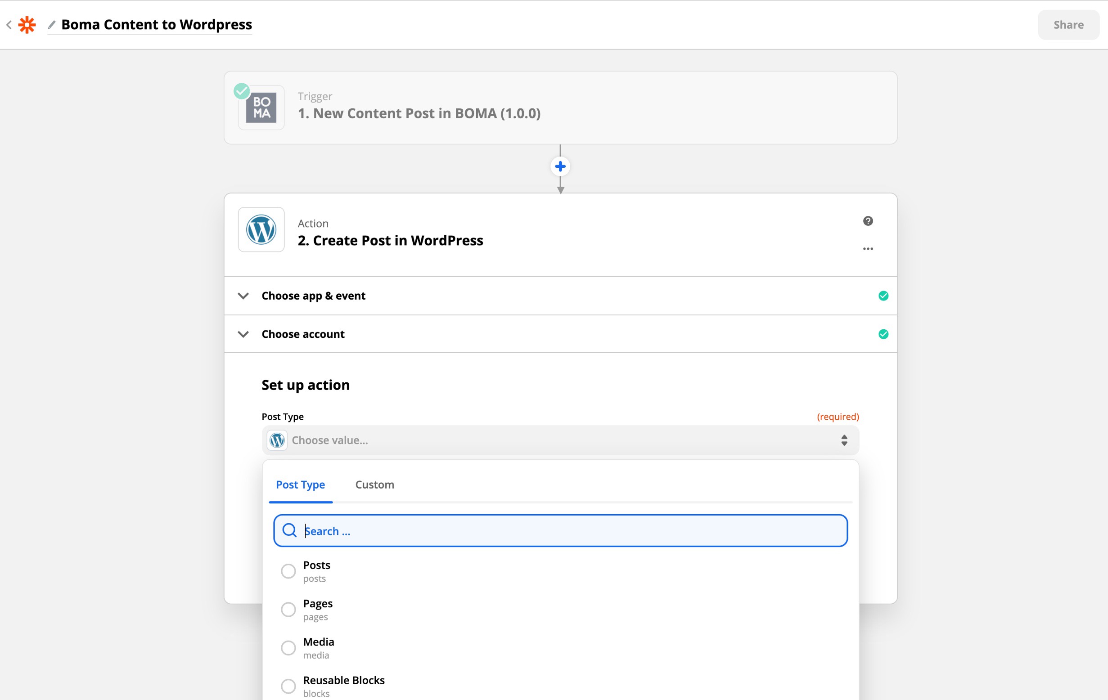This screenshot has height=700, width=1108.
Task: Go back using the left arrow
Action: [9, 24]
